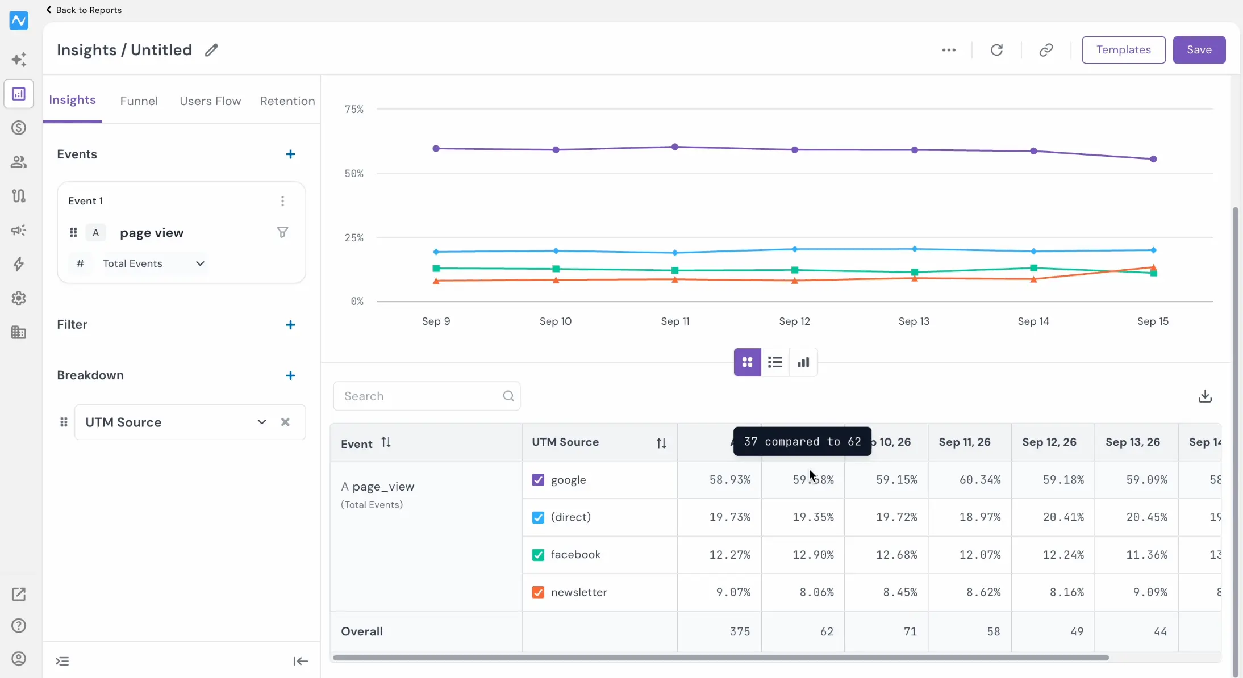Uncheck the google checkbox
The width and height of the screenshot is (1243, 678).
point(538,480)
